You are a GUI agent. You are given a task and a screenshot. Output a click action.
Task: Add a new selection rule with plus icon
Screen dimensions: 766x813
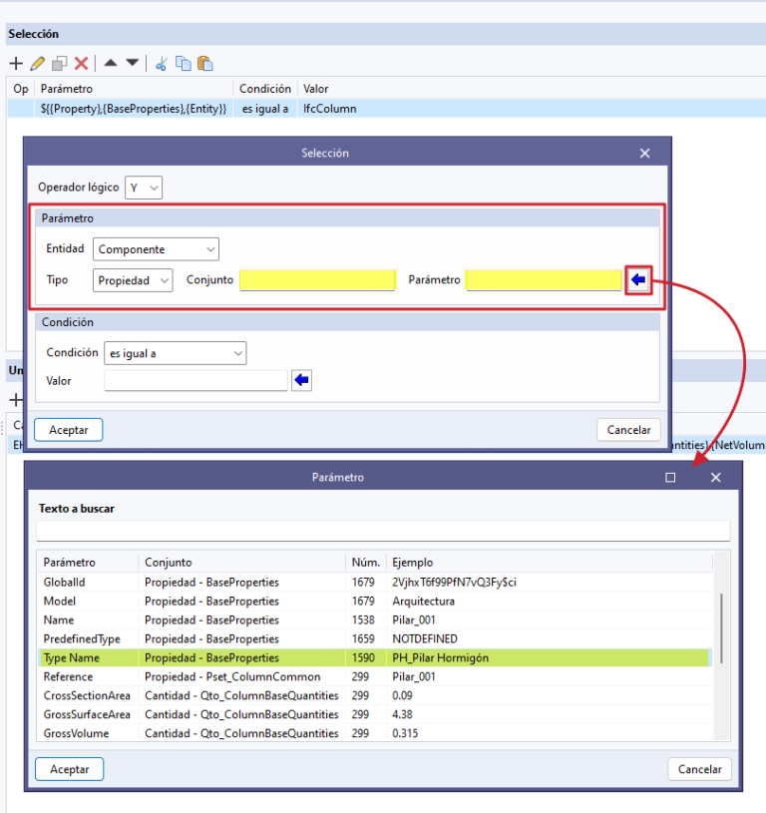pos(16,63)
